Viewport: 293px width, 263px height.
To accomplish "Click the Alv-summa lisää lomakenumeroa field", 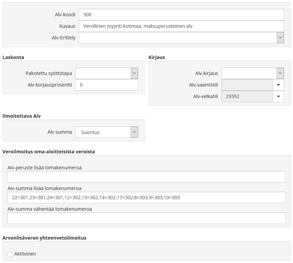I will pyautogui.click(x=146, y=198).
